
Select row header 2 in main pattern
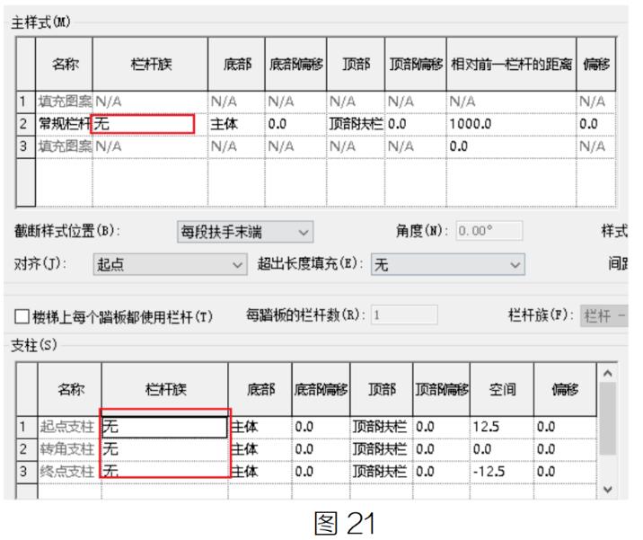click(25, 124)
